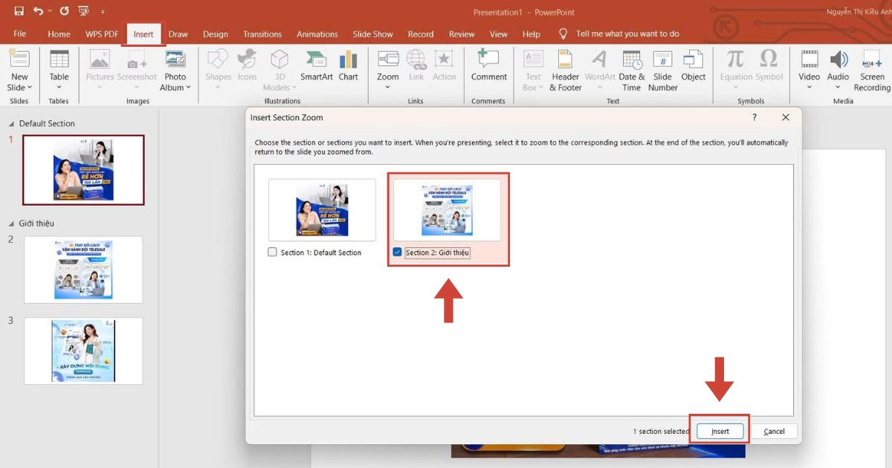
Task: Open the Zoom dropdown arrow
Action: [388, 88]
